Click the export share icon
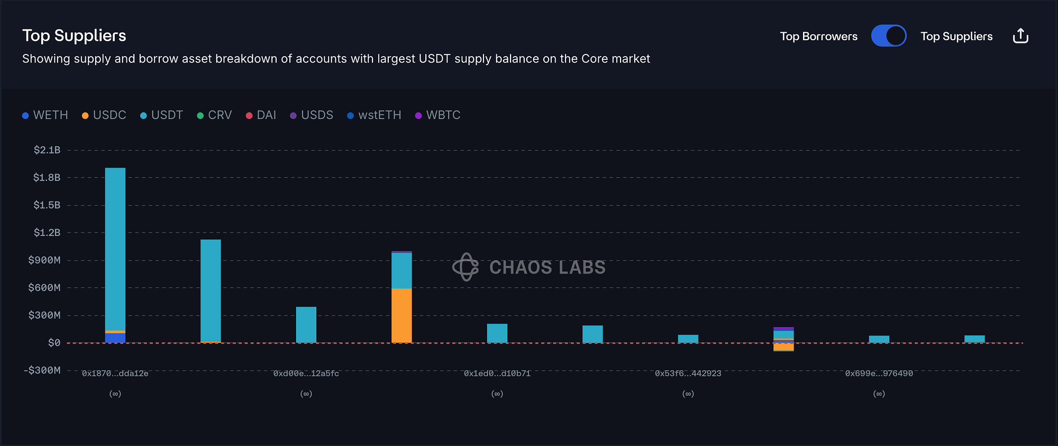 [x=1020, y=36]
